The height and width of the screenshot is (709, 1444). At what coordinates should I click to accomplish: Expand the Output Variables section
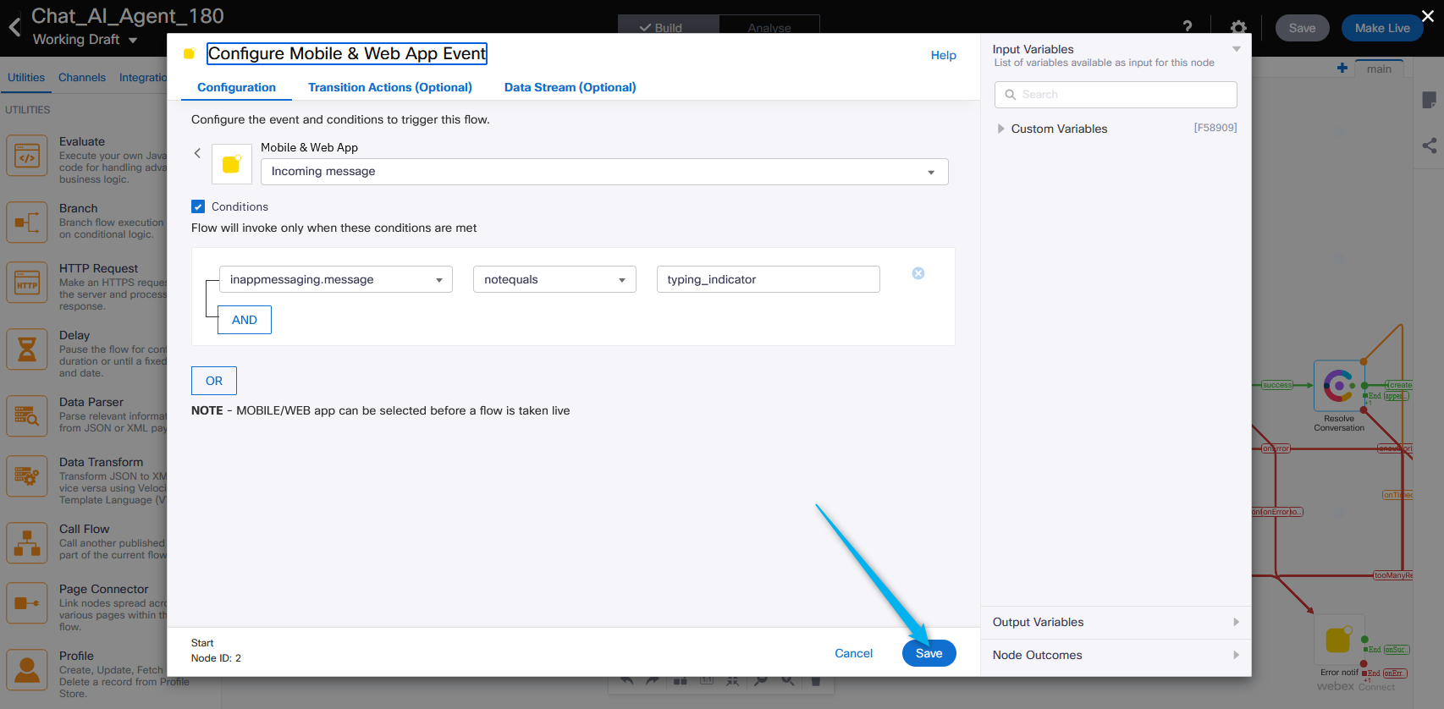click(x=1115, y=622)
